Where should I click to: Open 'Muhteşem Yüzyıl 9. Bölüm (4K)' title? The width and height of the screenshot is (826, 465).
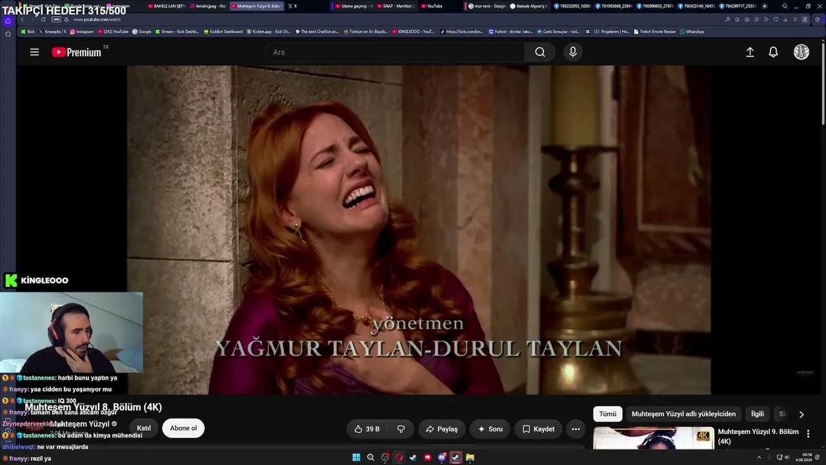pyautogui.click(x=758, y=437)
